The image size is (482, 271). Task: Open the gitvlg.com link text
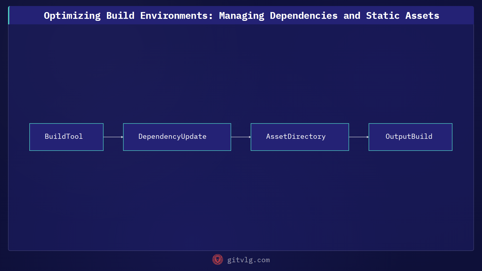(x=248, y=260)
